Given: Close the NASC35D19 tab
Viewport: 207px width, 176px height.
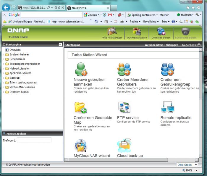Looking at the screenshot, I should tap(108, 8).
